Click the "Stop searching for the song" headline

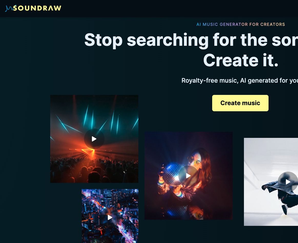191,40
